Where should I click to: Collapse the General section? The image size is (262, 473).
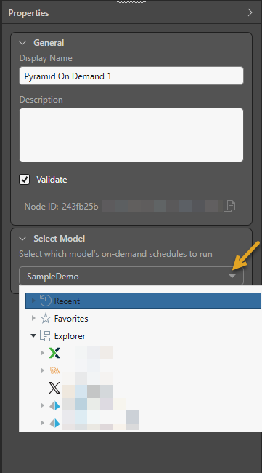(22, 43)
